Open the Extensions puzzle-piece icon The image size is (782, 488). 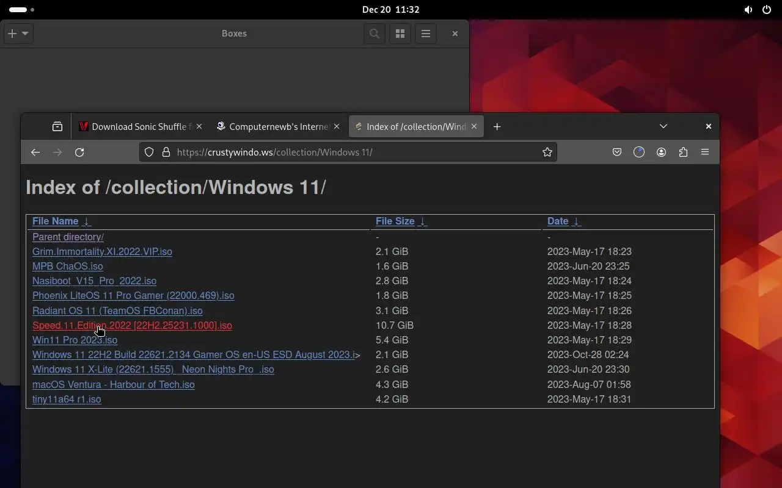(683, 152)
